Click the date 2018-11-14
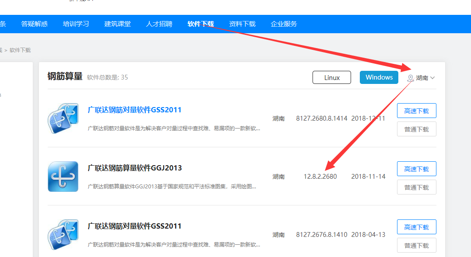Viewport: 471px width, 257px height. pyautogui.click(x=368, y=177)
